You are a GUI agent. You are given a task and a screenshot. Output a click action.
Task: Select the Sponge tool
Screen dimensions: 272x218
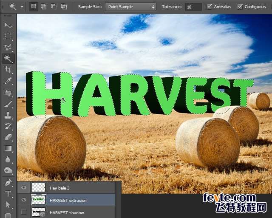click(8, 170)
